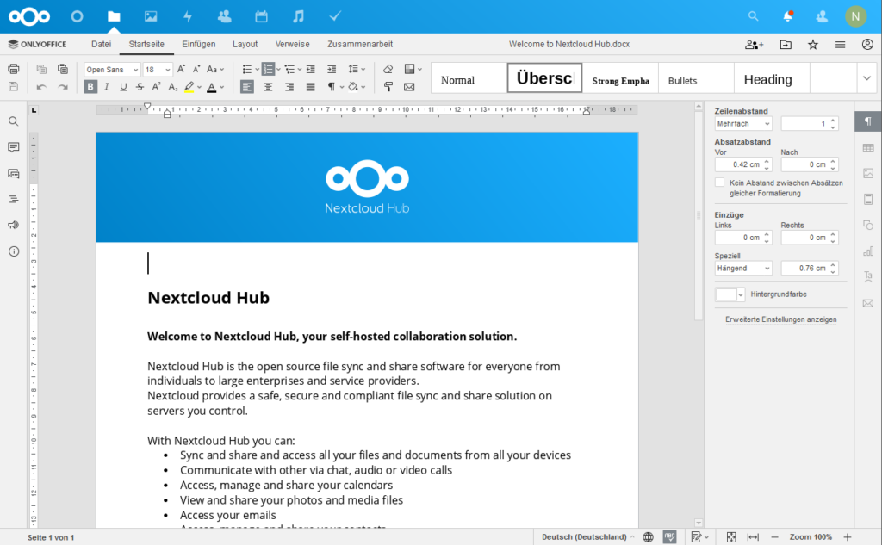The width and height of the screenshot is (882, 545).
Task: Toggle fit to width in status bar
Action: click(x=753, y=536)
